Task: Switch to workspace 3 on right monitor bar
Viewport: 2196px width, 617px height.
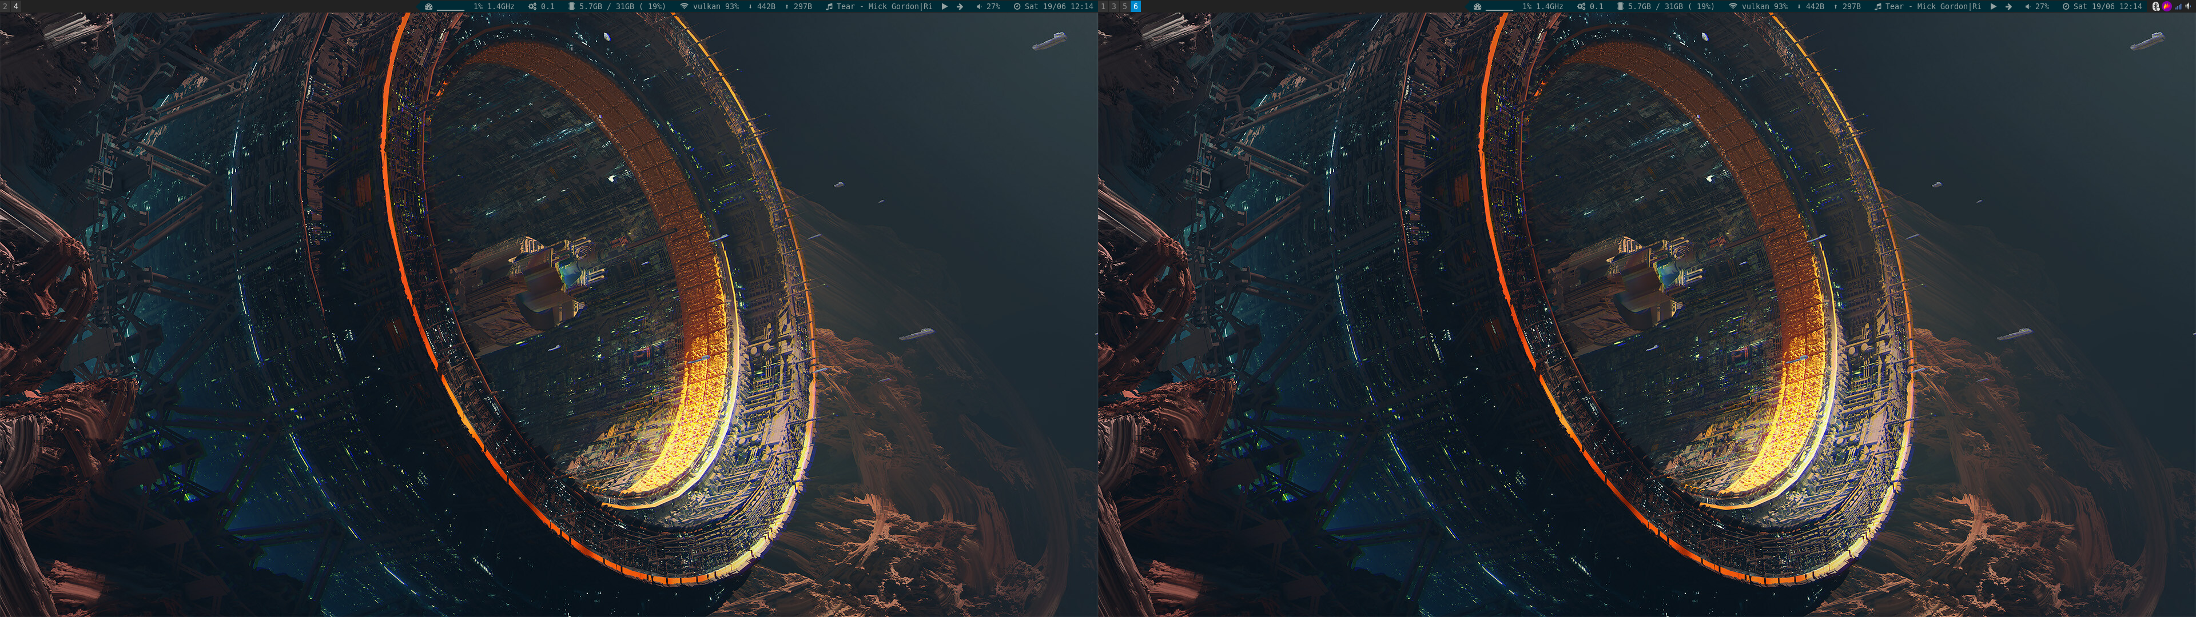Action: point(1113,6)
